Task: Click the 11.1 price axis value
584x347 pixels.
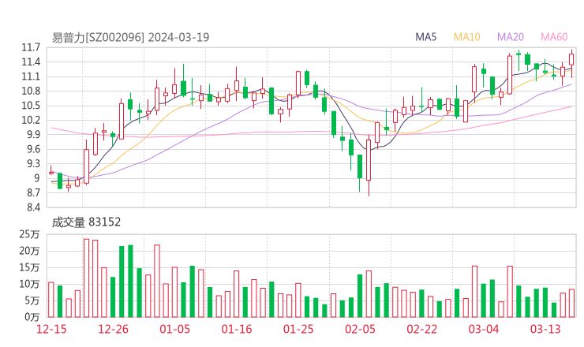Action: pos(31,76)
